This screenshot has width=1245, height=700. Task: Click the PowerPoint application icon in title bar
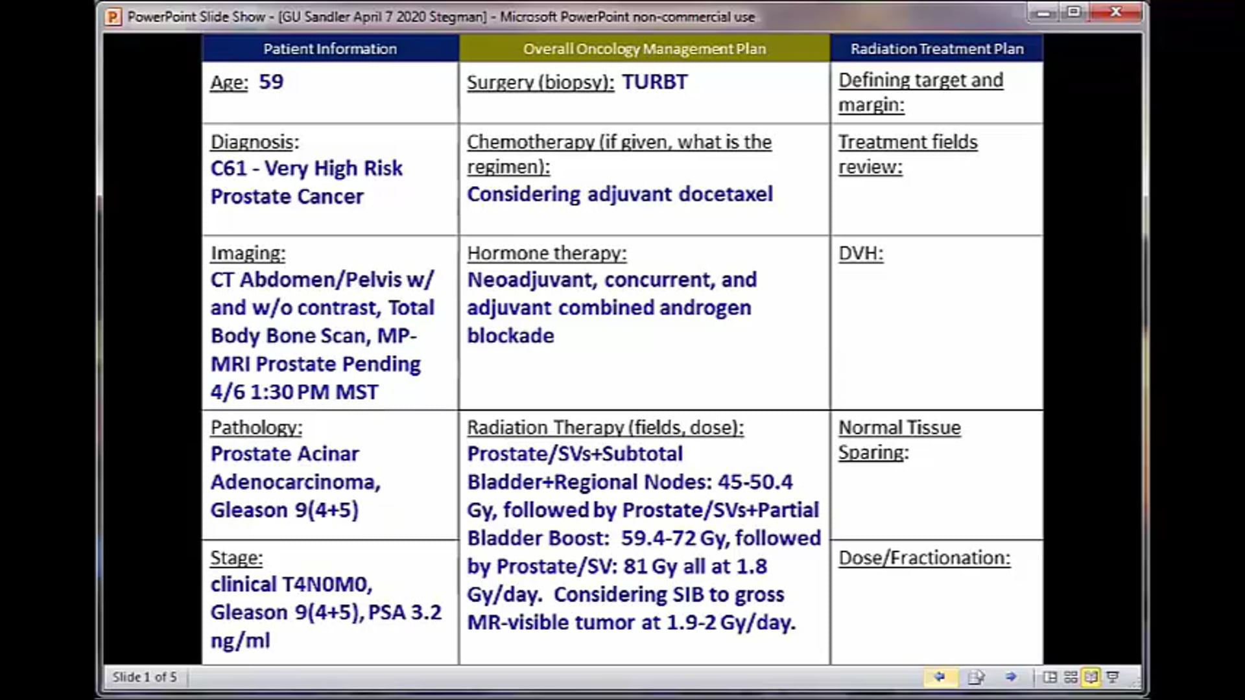click(x=114, y=17)
